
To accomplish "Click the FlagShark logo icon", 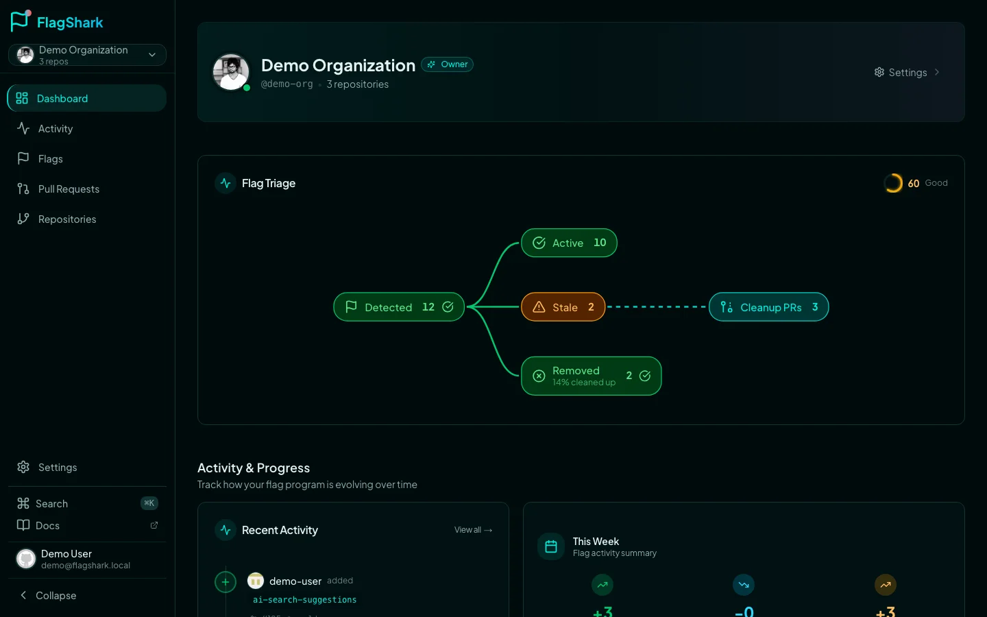I will (x=21, y=21).
